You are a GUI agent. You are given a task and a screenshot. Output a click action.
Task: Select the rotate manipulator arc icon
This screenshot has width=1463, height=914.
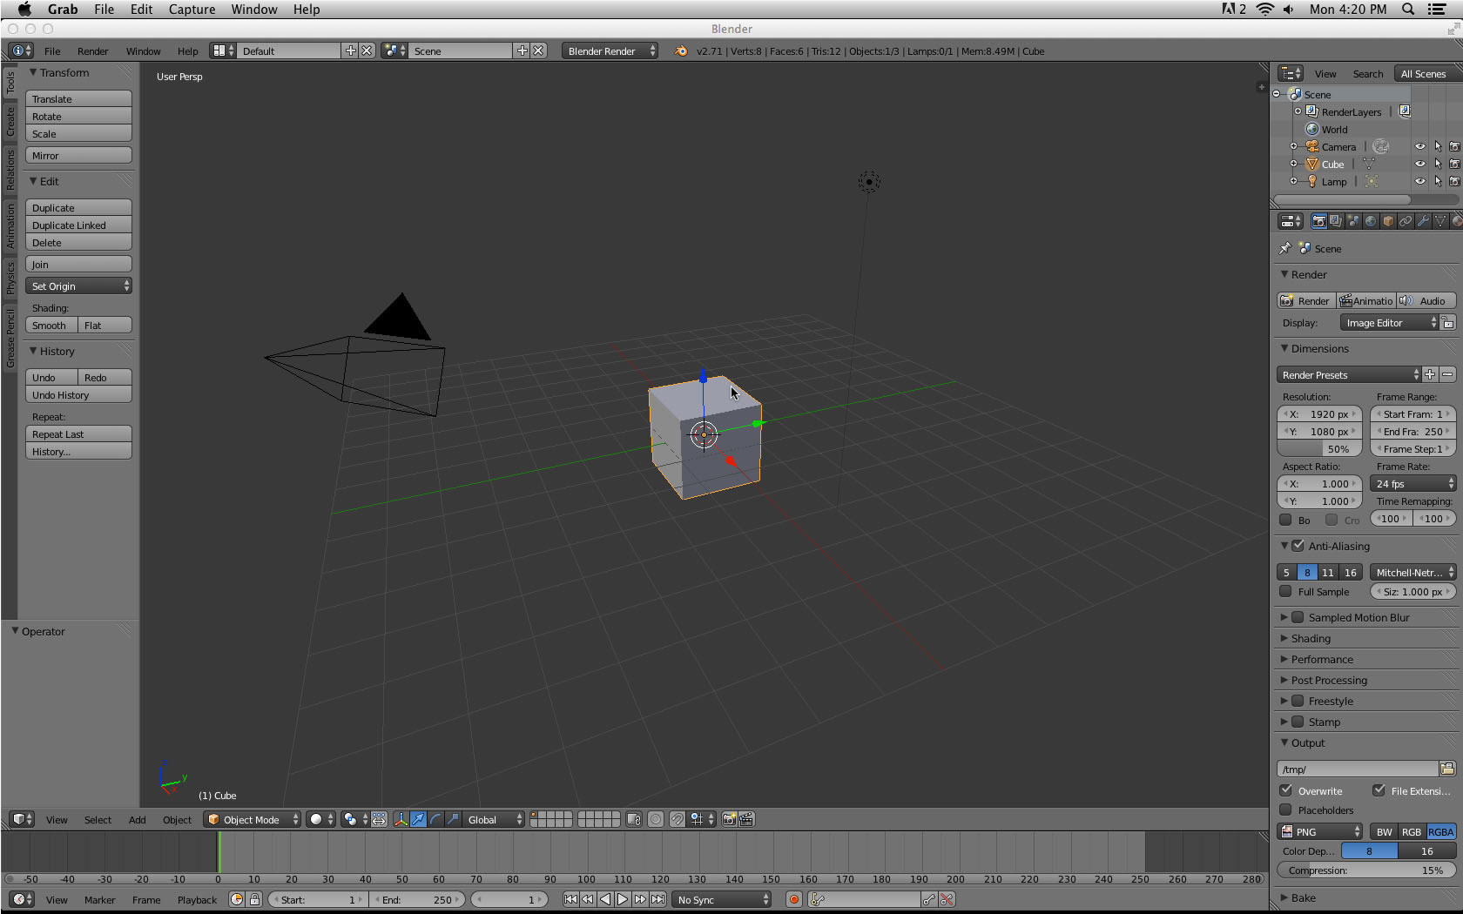click(435, 819)
